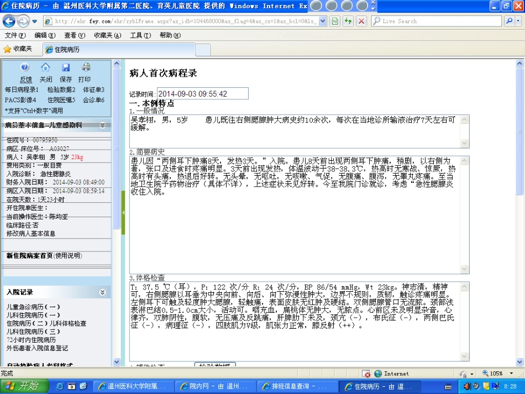Image resolution: width=525 pixels, height=394 pixels.
Task: Collapse the 入院记录 section
Action: 102,292
